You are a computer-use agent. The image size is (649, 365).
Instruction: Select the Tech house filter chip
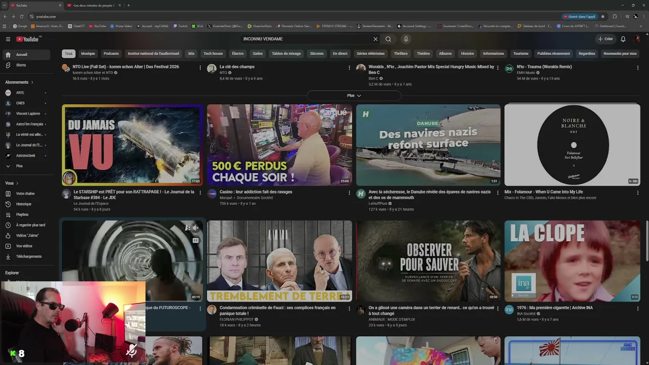[x=213, y=53]
